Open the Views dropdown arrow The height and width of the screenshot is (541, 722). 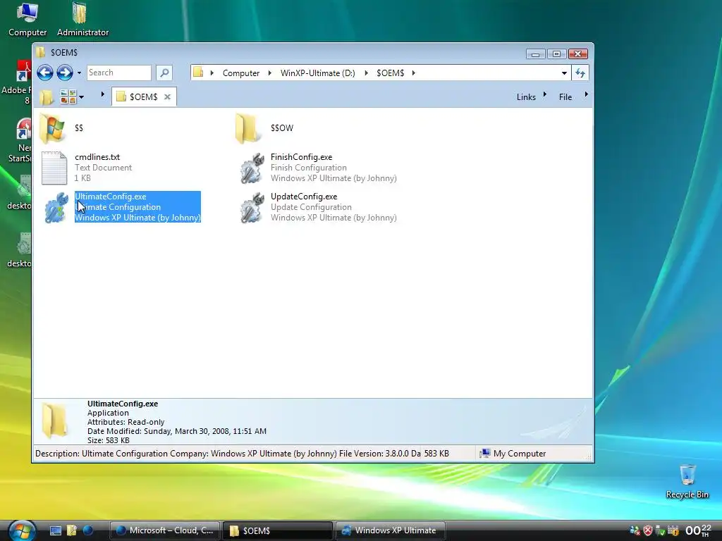[x=82, y=97]
